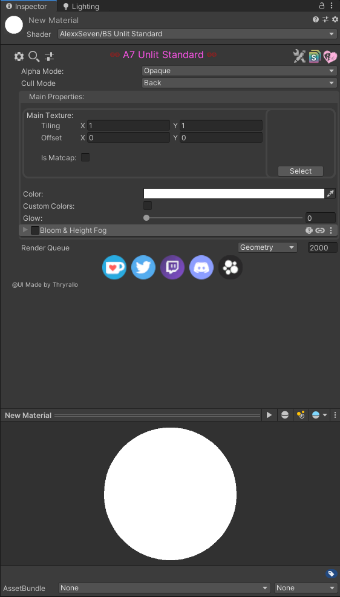The width and height of the screenshot is (340, 597).
Task: Open the Ko-fi coffee cup link
Action: [114, 268]
